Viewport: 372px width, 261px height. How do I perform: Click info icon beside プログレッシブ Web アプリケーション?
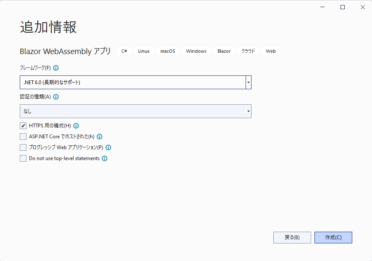(x=108, y=147)
